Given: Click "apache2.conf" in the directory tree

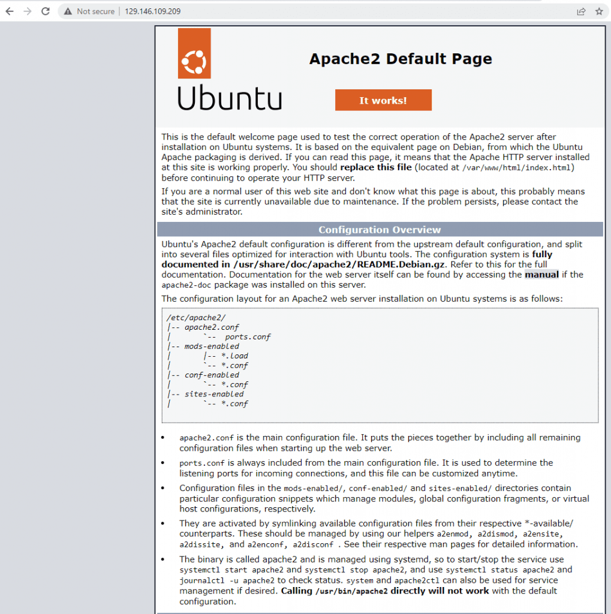Looking at the screenshot, I should click(212, 327).
